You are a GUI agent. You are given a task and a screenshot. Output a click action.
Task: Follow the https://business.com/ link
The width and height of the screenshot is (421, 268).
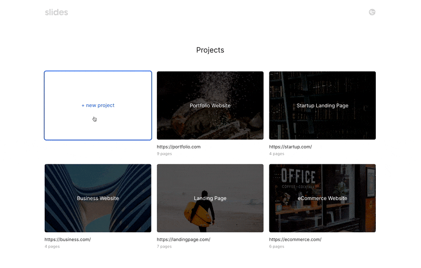tap(68, 240)
